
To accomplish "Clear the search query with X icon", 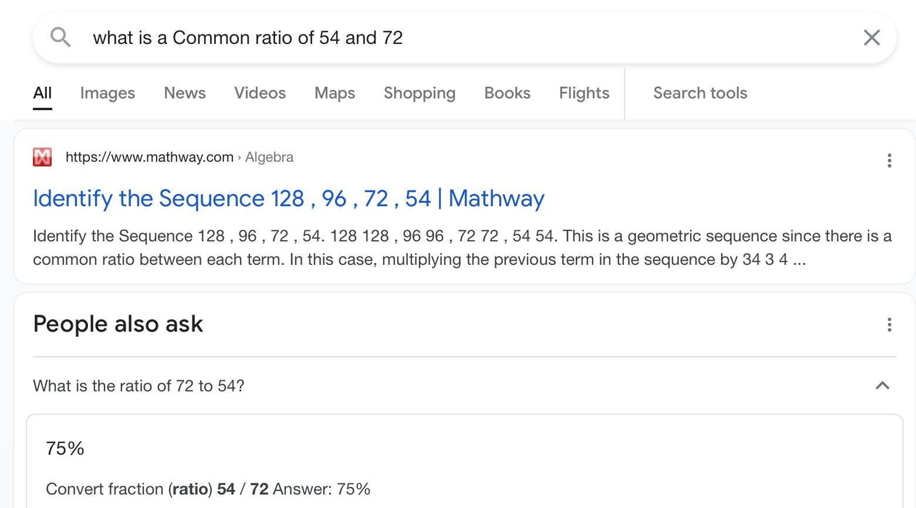I will click(871, 37).
